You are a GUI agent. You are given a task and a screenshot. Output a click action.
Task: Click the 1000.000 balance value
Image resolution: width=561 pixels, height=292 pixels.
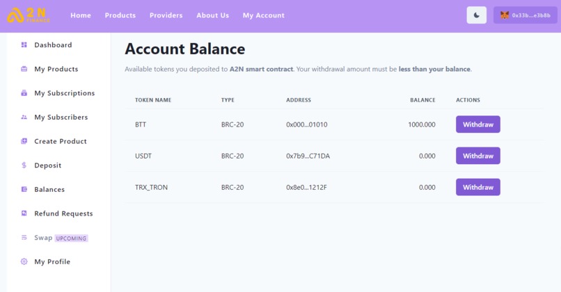[x=422, y=124]
